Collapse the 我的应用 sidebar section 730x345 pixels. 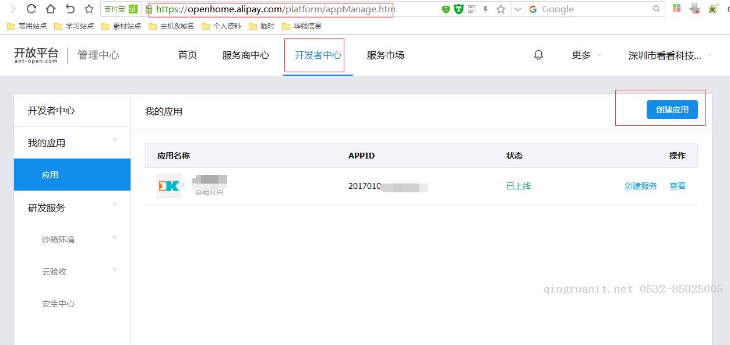[x=72, y=143]
